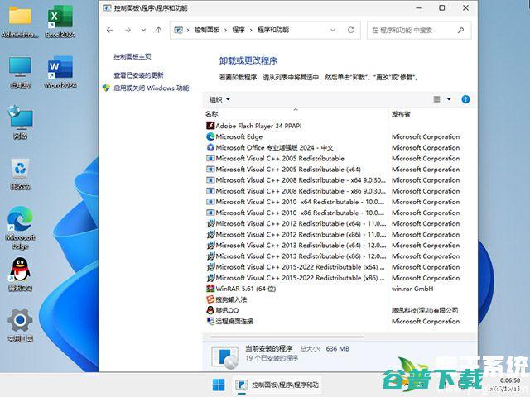Select 回收站 recycle bin desktop icon
Screen dimensions: 530x397
pyautogui.click(x=20, y=174)
